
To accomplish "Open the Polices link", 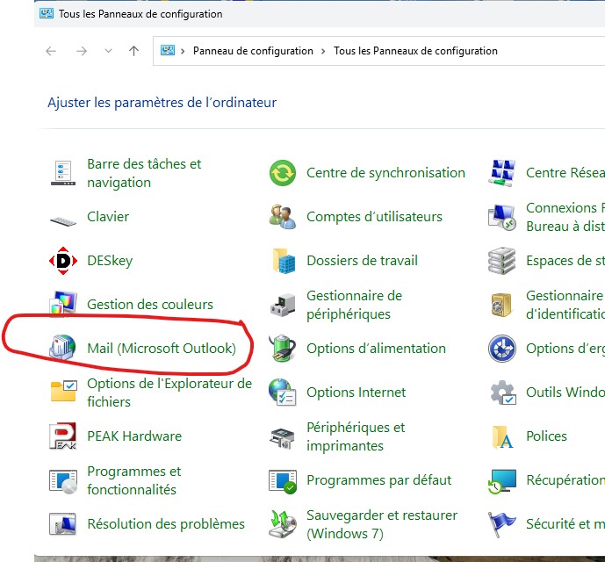I will pyautogui.click(x=546, y=436).
